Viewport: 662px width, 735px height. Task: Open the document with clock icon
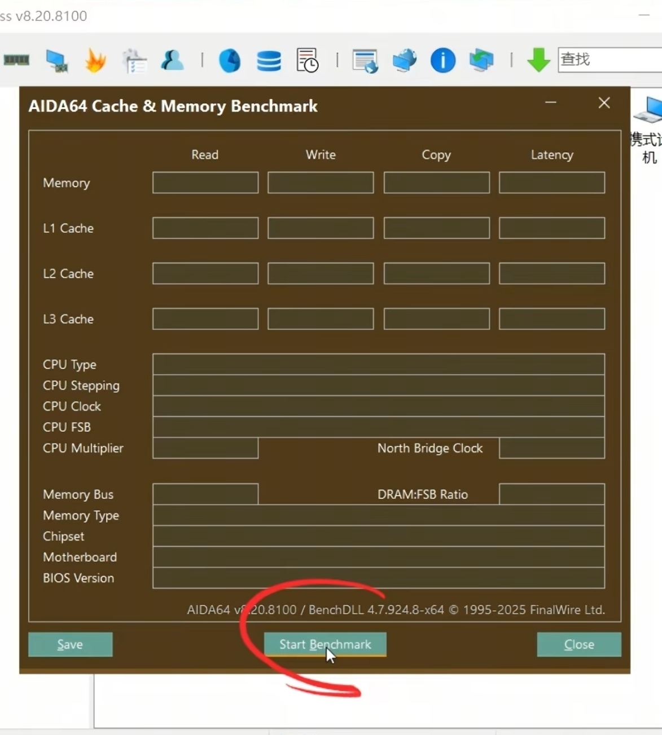308,60
